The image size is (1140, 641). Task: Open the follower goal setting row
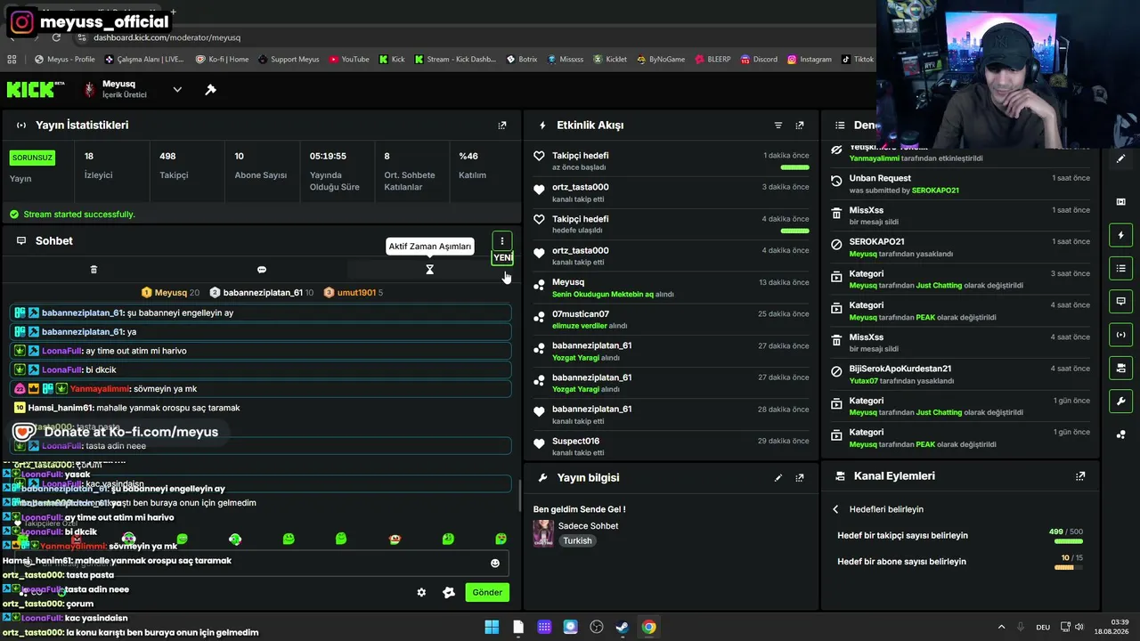(x=960, y=536)
